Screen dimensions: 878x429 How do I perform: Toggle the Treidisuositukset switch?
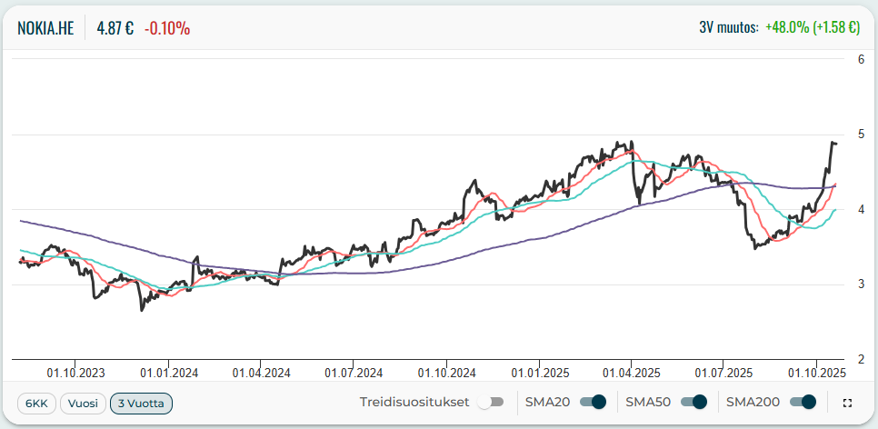click(x=491, y=403)
